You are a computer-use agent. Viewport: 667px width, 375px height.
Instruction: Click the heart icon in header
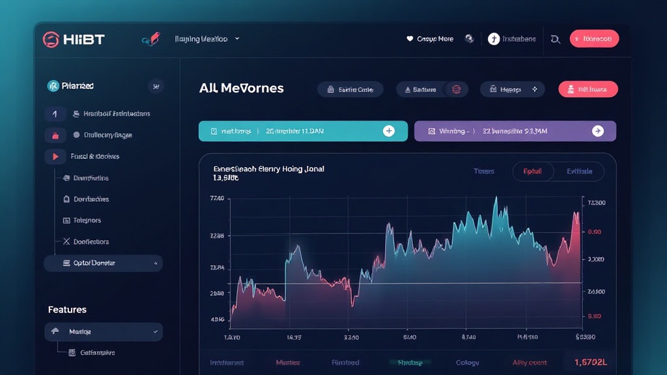(410, 39)
